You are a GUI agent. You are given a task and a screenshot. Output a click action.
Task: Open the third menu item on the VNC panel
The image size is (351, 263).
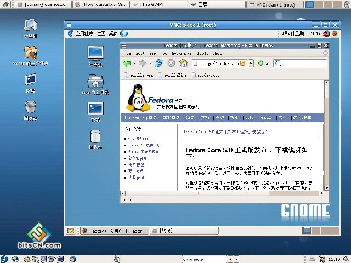(x=113, y=33)
